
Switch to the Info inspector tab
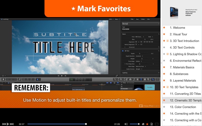pos(148,19)
